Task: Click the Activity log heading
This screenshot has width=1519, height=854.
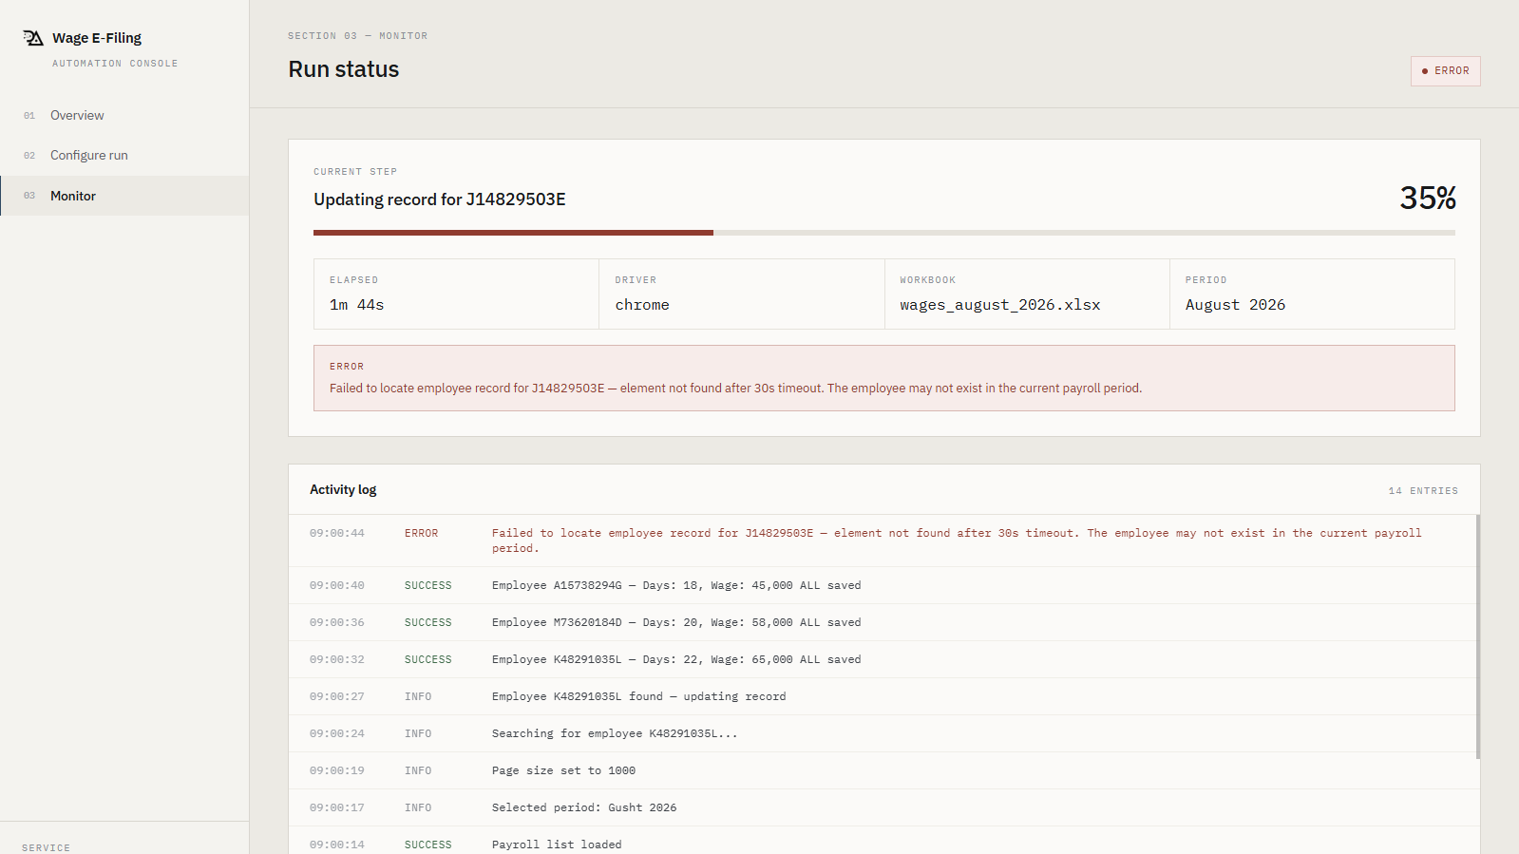Action: click(x=343, y=490)
